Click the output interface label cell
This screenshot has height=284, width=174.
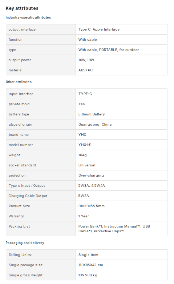pos(41,29)
